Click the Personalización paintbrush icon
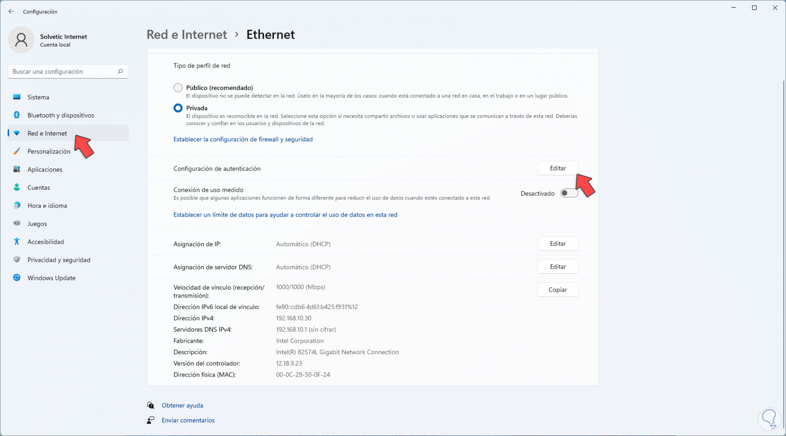This screenshot has height=436, width=786. pyautogui.click(x=17, y=151)
